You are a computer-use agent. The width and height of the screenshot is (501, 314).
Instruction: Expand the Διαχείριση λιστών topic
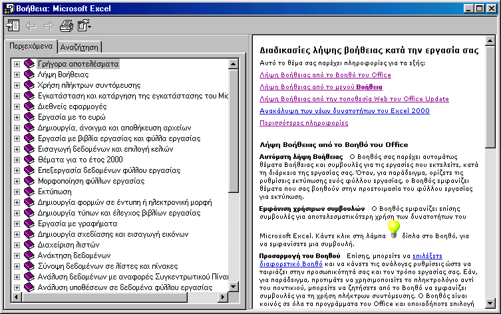point(17,245)
